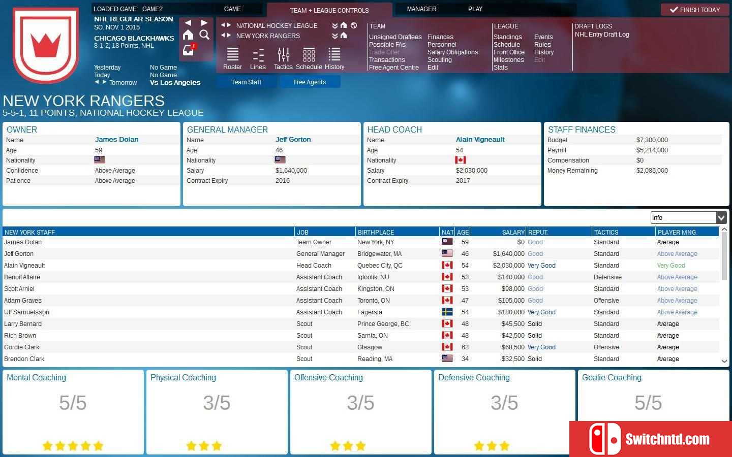Open the inbox with the red alert

pos(189,50)
